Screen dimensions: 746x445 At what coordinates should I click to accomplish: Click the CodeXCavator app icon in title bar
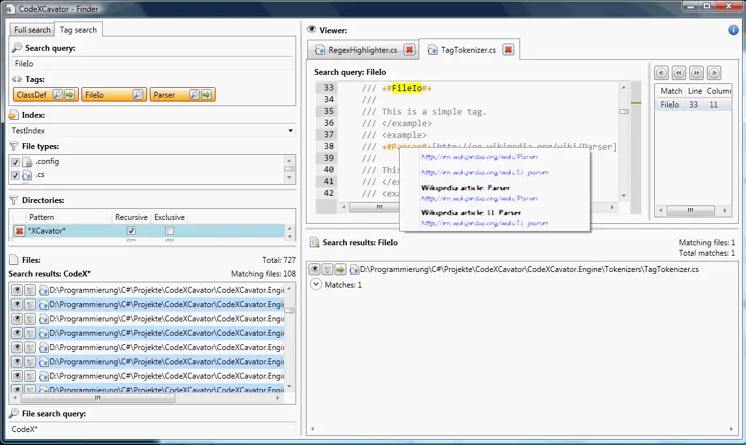(9, 8)
